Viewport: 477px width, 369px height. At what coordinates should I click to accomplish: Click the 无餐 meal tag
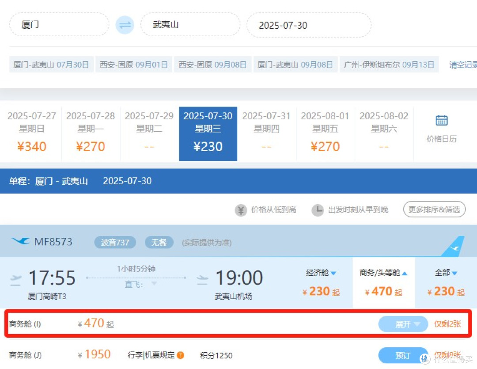coord(159,243)
